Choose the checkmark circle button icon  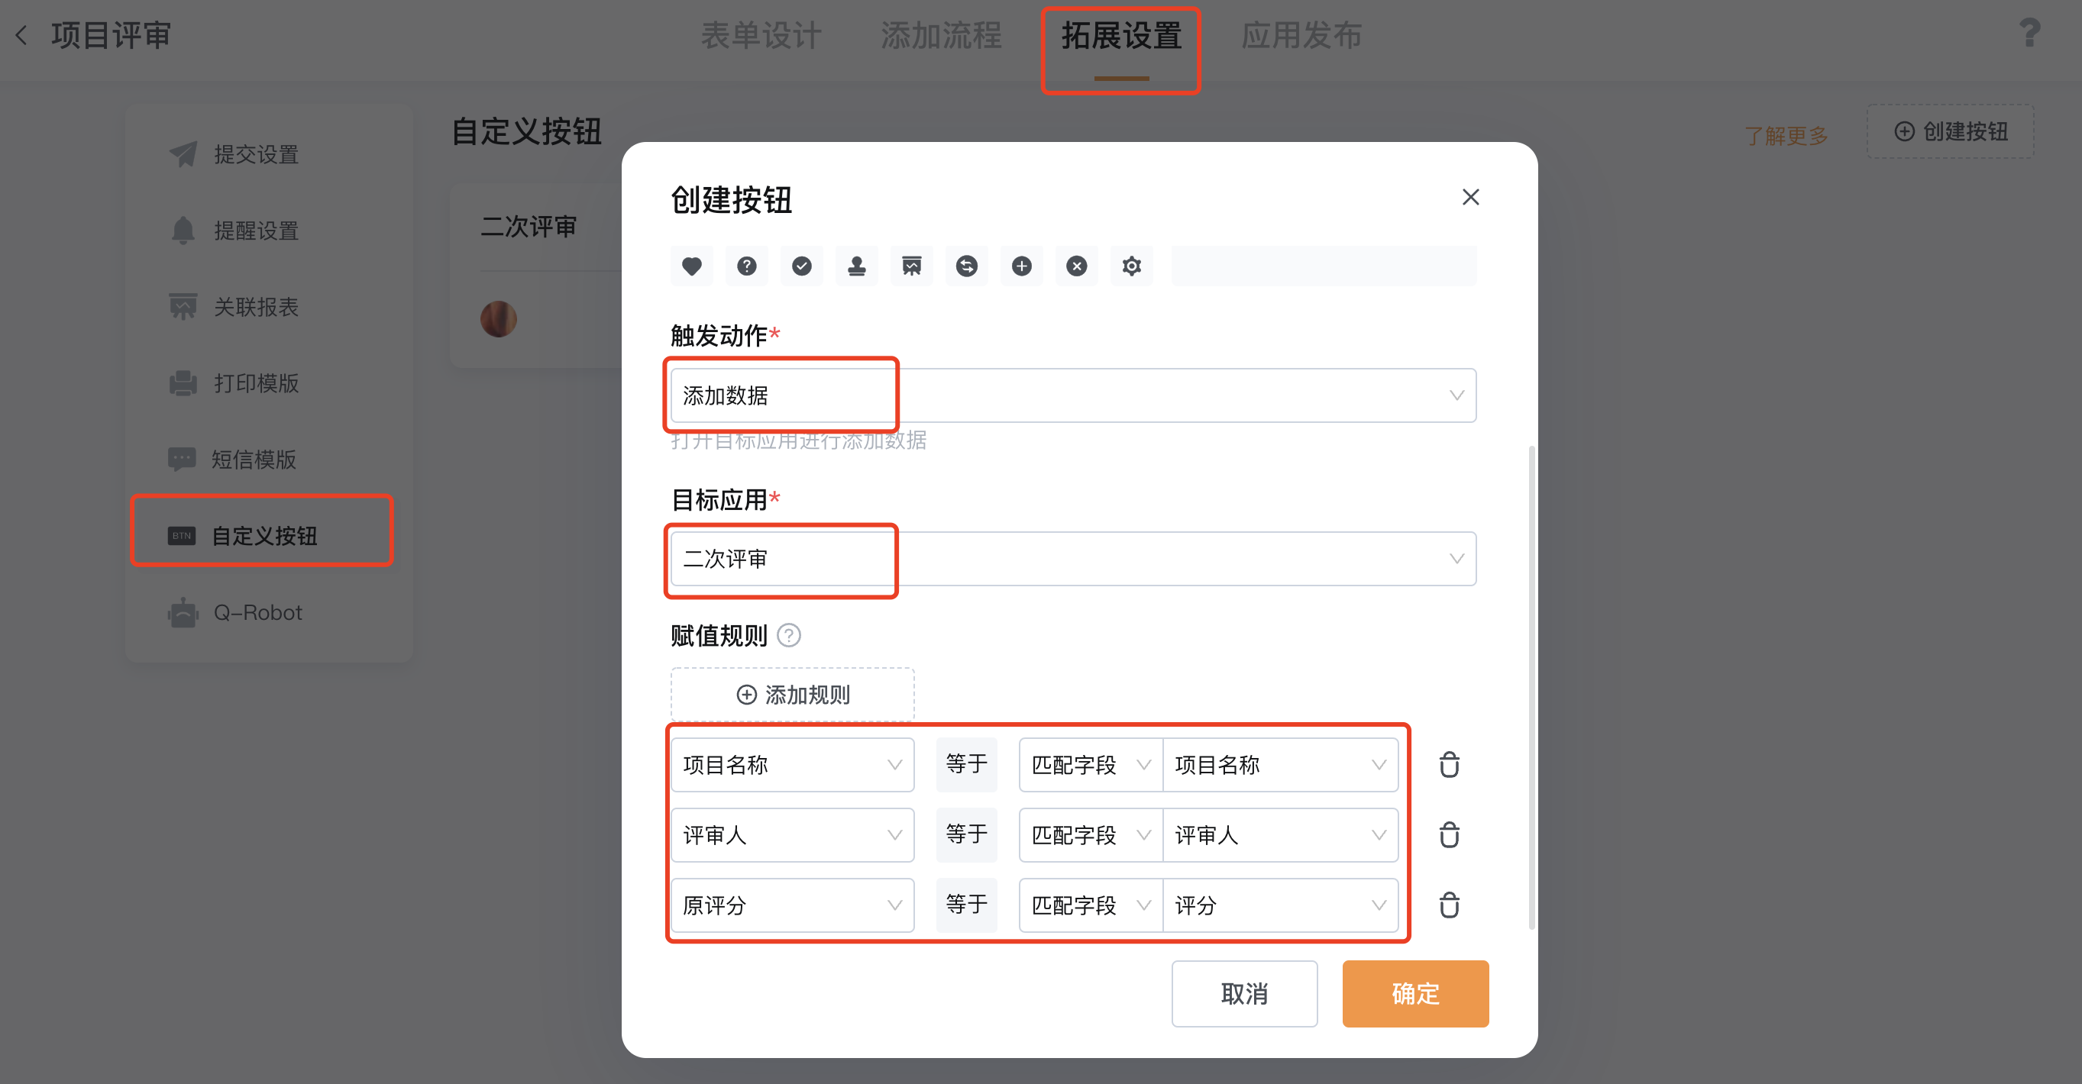pos(802,266)
